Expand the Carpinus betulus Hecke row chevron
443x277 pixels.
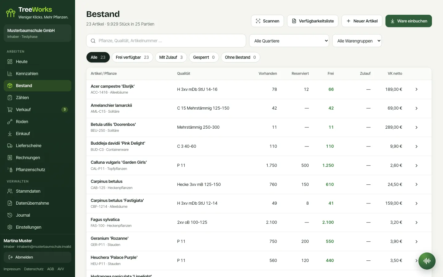click(417, 184)
